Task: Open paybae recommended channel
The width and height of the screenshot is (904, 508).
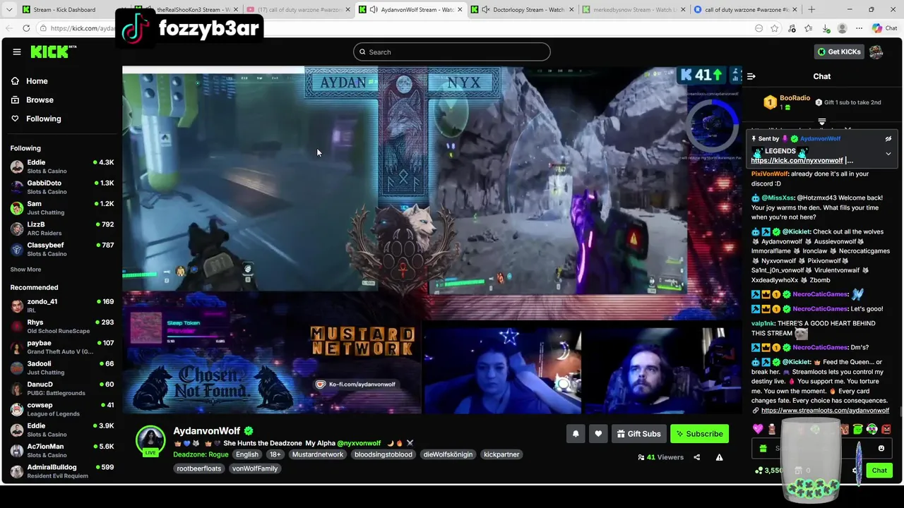Action: pos(62,347)
